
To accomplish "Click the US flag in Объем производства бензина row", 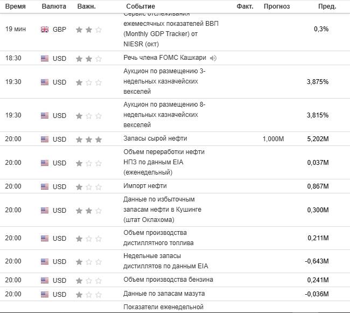I will click(45, 281).
